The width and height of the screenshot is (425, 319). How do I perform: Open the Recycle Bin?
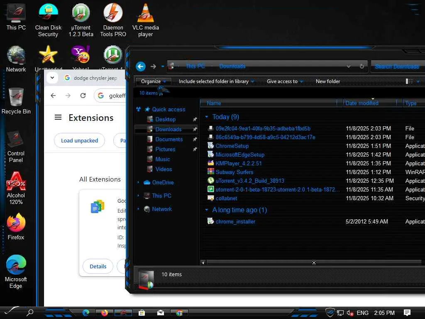pyautogui.click(x=16, y=101)
